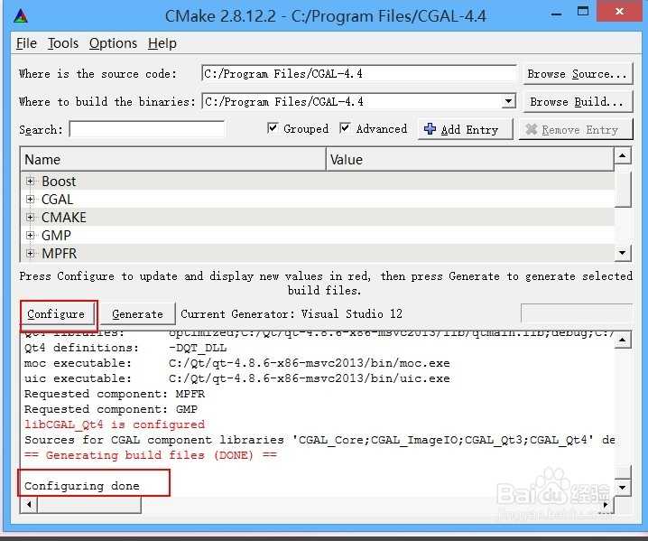The height and width of the screenshot is (541, 648).
Task: Select the GMP row label
Action: (x=56, y=236)
